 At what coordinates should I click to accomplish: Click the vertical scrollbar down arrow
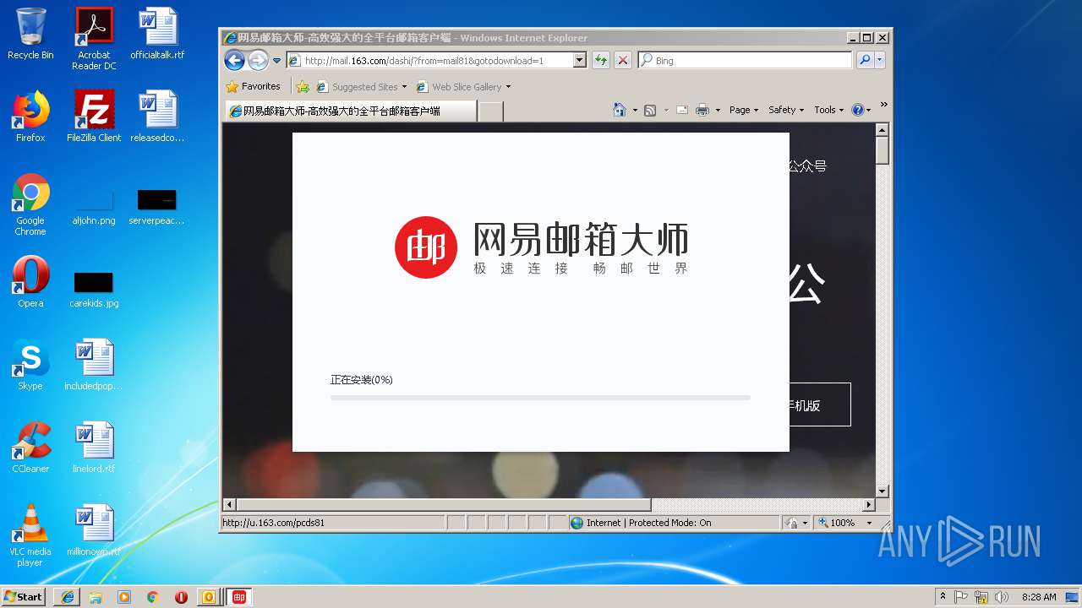(883, 491)
